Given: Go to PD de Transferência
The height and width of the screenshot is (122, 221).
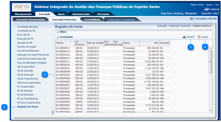Looking at the screenshot, I should [x=27, y=99].
